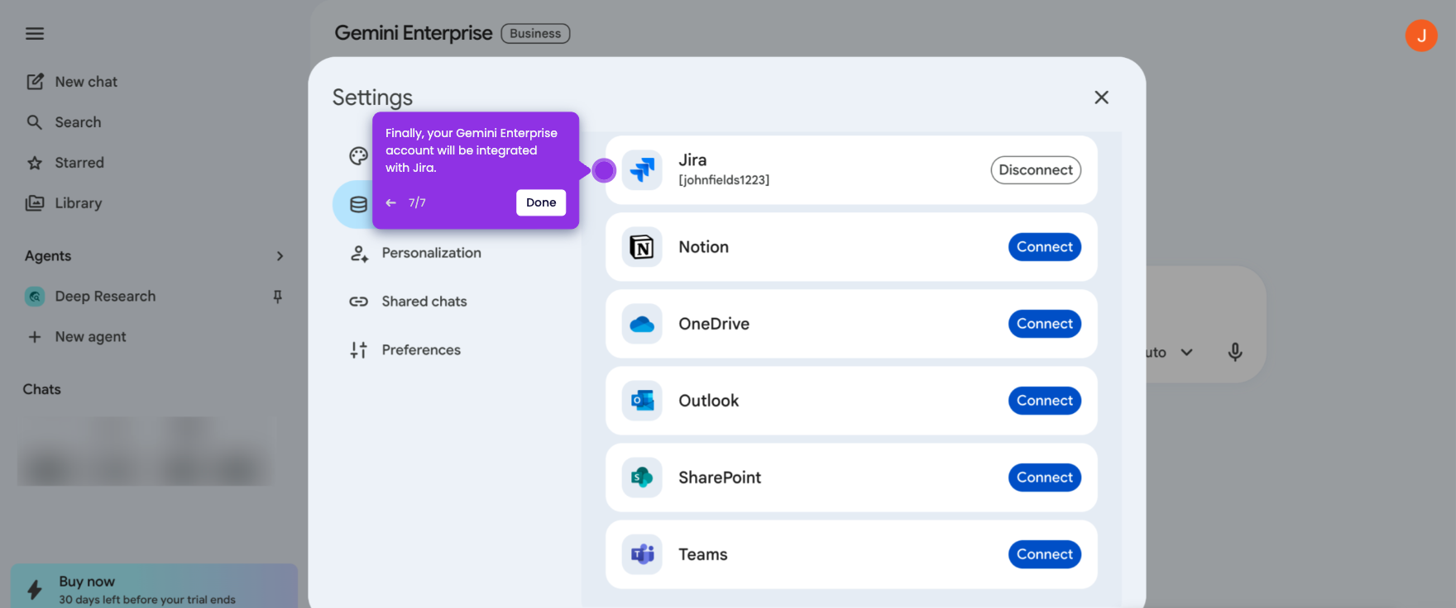Click the Jira connector name

pyautogui.click(x=692, y=160)
